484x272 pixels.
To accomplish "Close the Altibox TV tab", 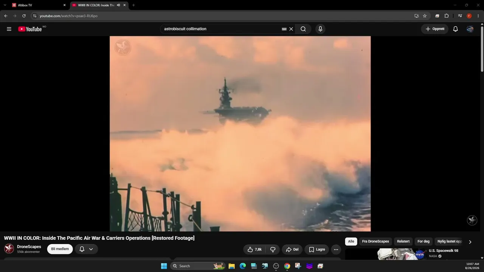I will pyautogui.click(x=64, y=5).
